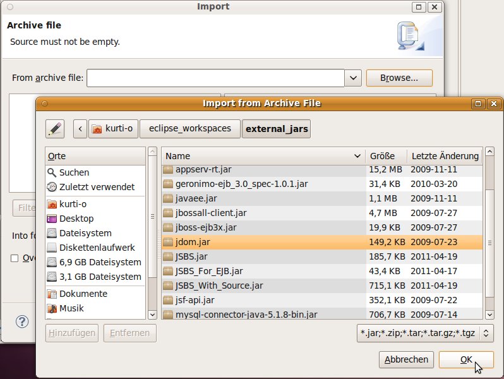The width and height of the screenshot is (504, 379).
Task: Open the Musik folder in sidebar
Action: coord(71,308)
